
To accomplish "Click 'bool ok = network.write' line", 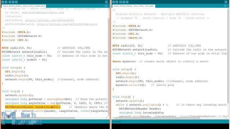I will point(56,111).
